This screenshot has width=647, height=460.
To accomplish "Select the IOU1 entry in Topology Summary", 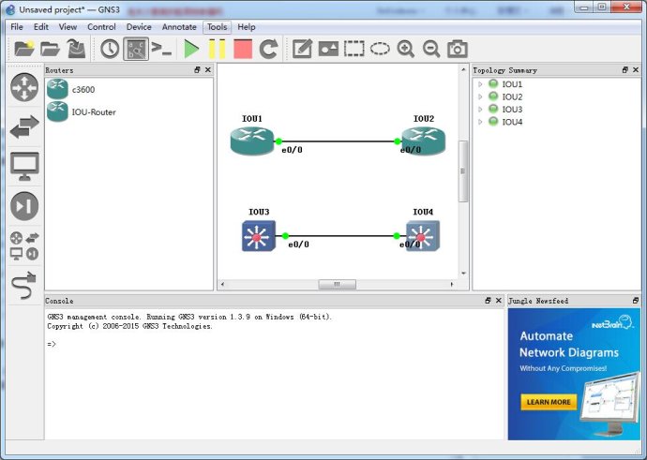I will 512,84.
